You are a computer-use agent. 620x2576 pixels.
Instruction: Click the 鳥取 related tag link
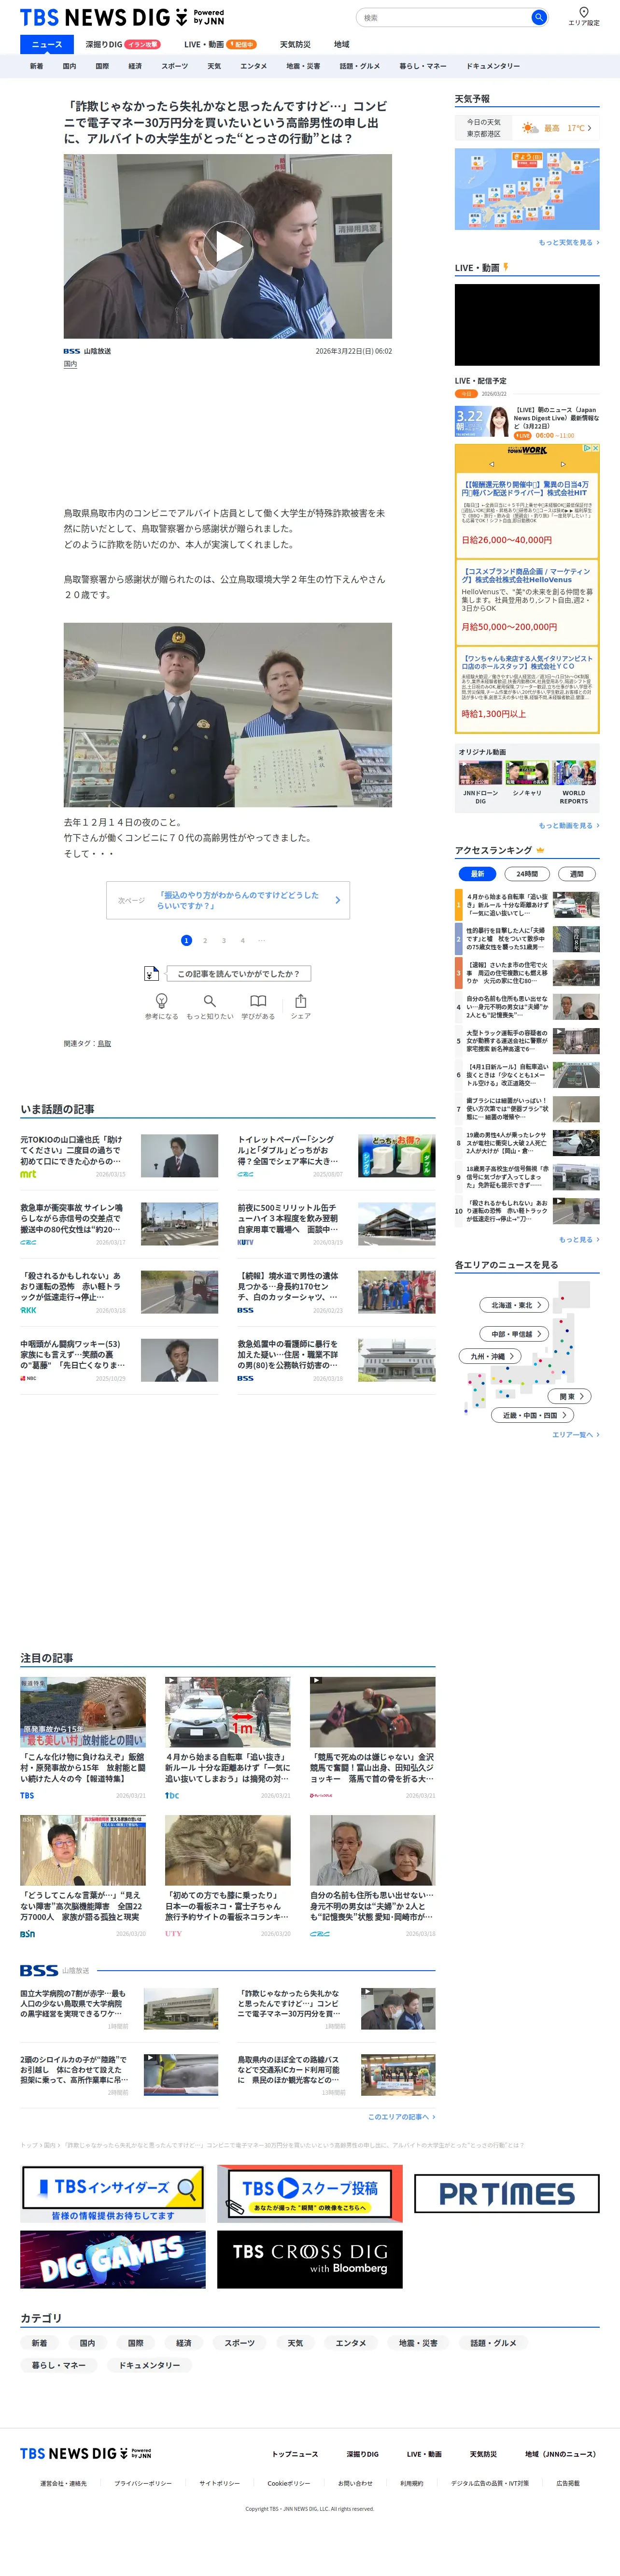coord(104,1044)
